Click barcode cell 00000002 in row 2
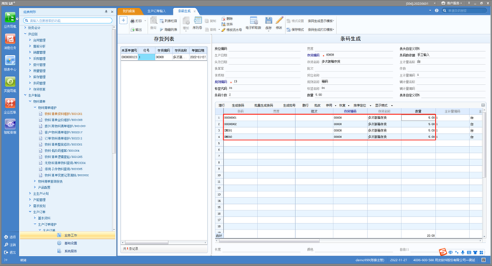 [x=241, y=124]
